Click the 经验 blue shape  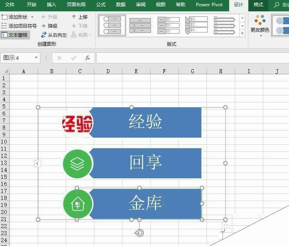[x=145, y=123]
